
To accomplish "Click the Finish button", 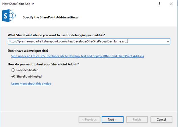I will (137, 119).
